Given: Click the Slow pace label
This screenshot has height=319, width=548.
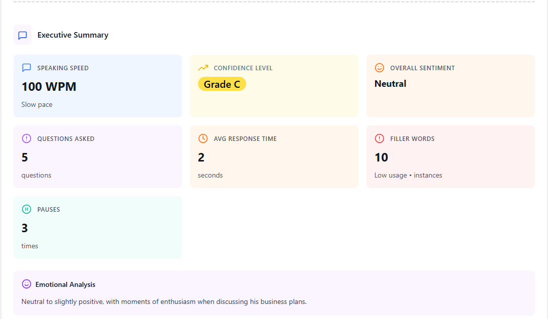Looking at the screenshot, I should pos(37,105).
